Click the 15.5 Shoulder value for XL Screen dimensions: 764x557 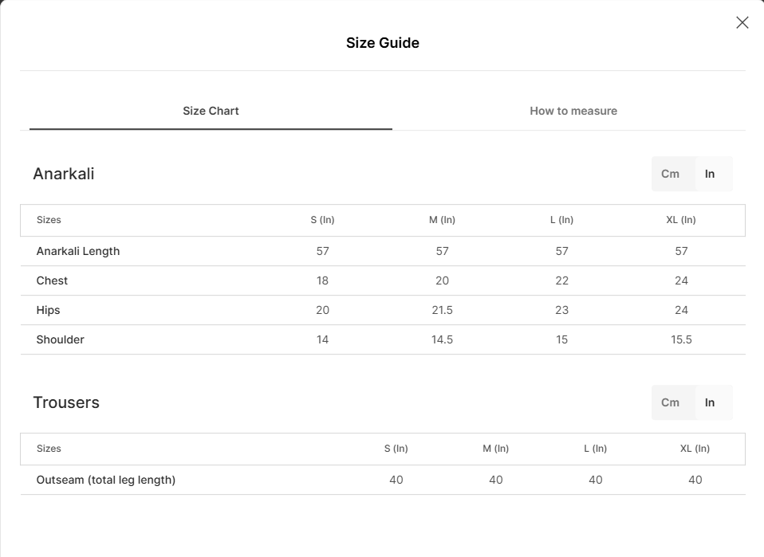[x=681, y=339]
